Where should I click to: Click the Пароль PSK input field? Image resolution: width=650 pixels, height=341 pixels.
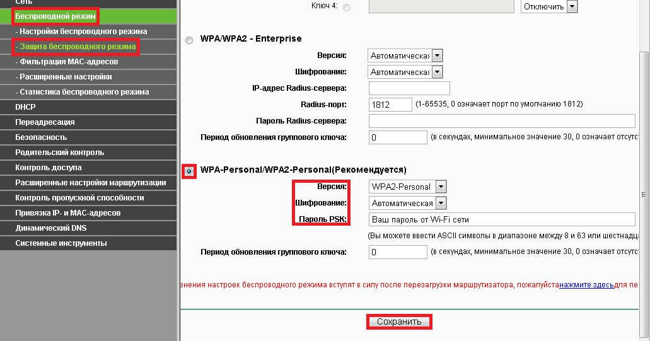click(x=502, y=219)
